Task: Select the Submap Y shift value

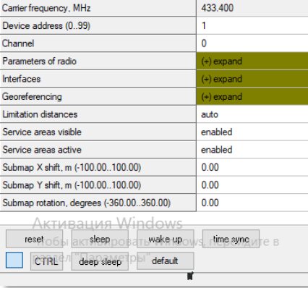Action: 252,185
